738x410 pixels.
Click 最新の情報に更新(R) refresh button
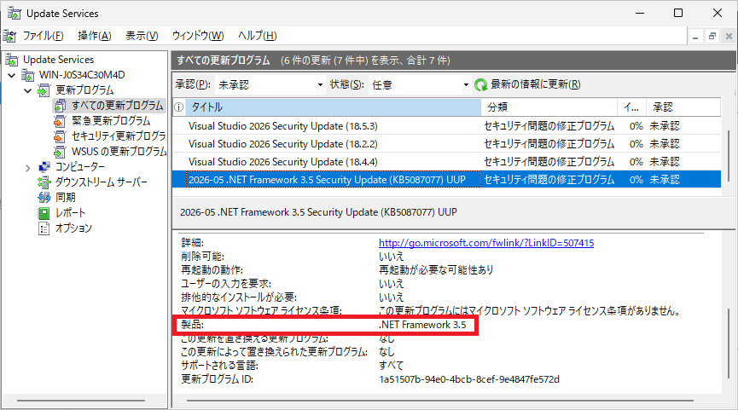pyautogui.click(x=527, y=84)
